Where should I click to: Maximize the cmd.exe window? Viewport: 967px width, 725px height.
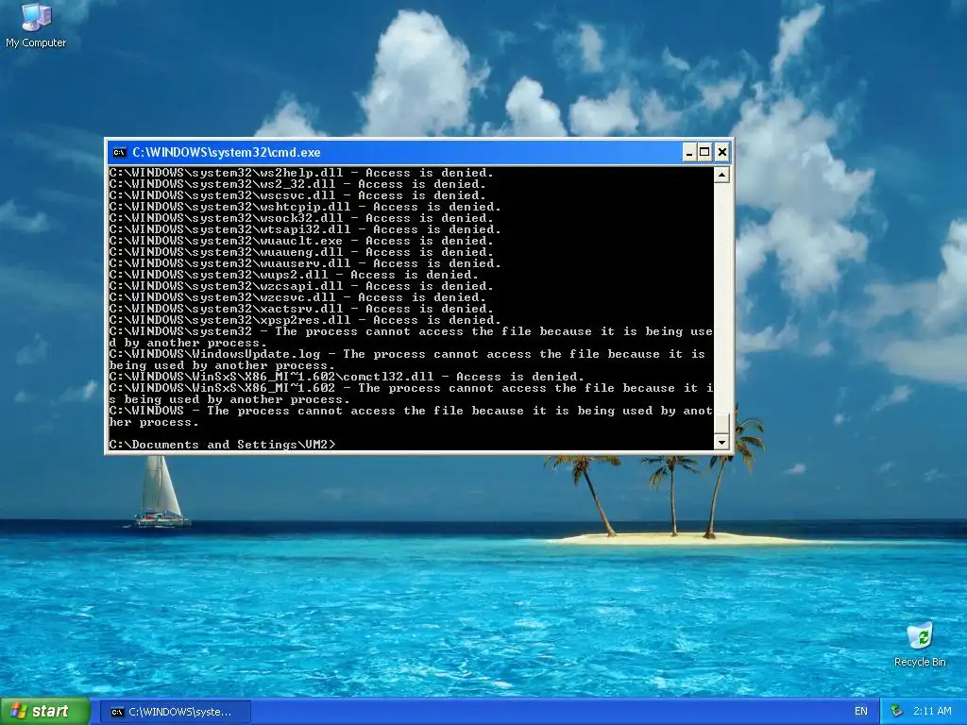point(704,152)
